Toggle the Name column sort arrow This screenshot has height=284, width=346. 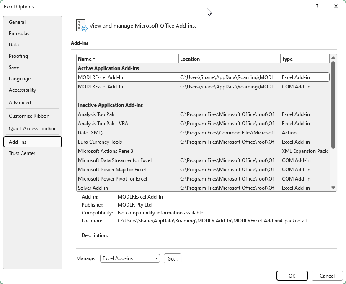tap(94, 59)
